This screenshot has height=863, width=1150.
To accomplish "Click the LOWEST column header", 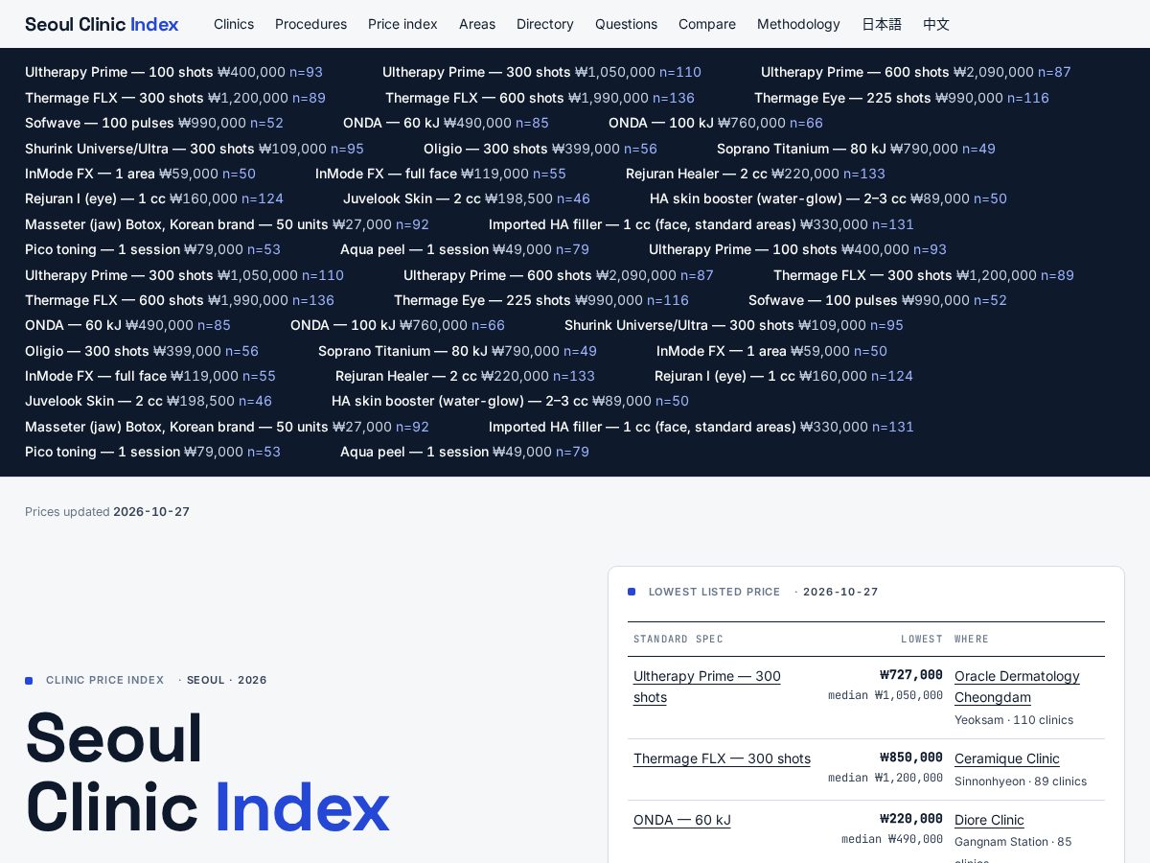I will 922,640.
